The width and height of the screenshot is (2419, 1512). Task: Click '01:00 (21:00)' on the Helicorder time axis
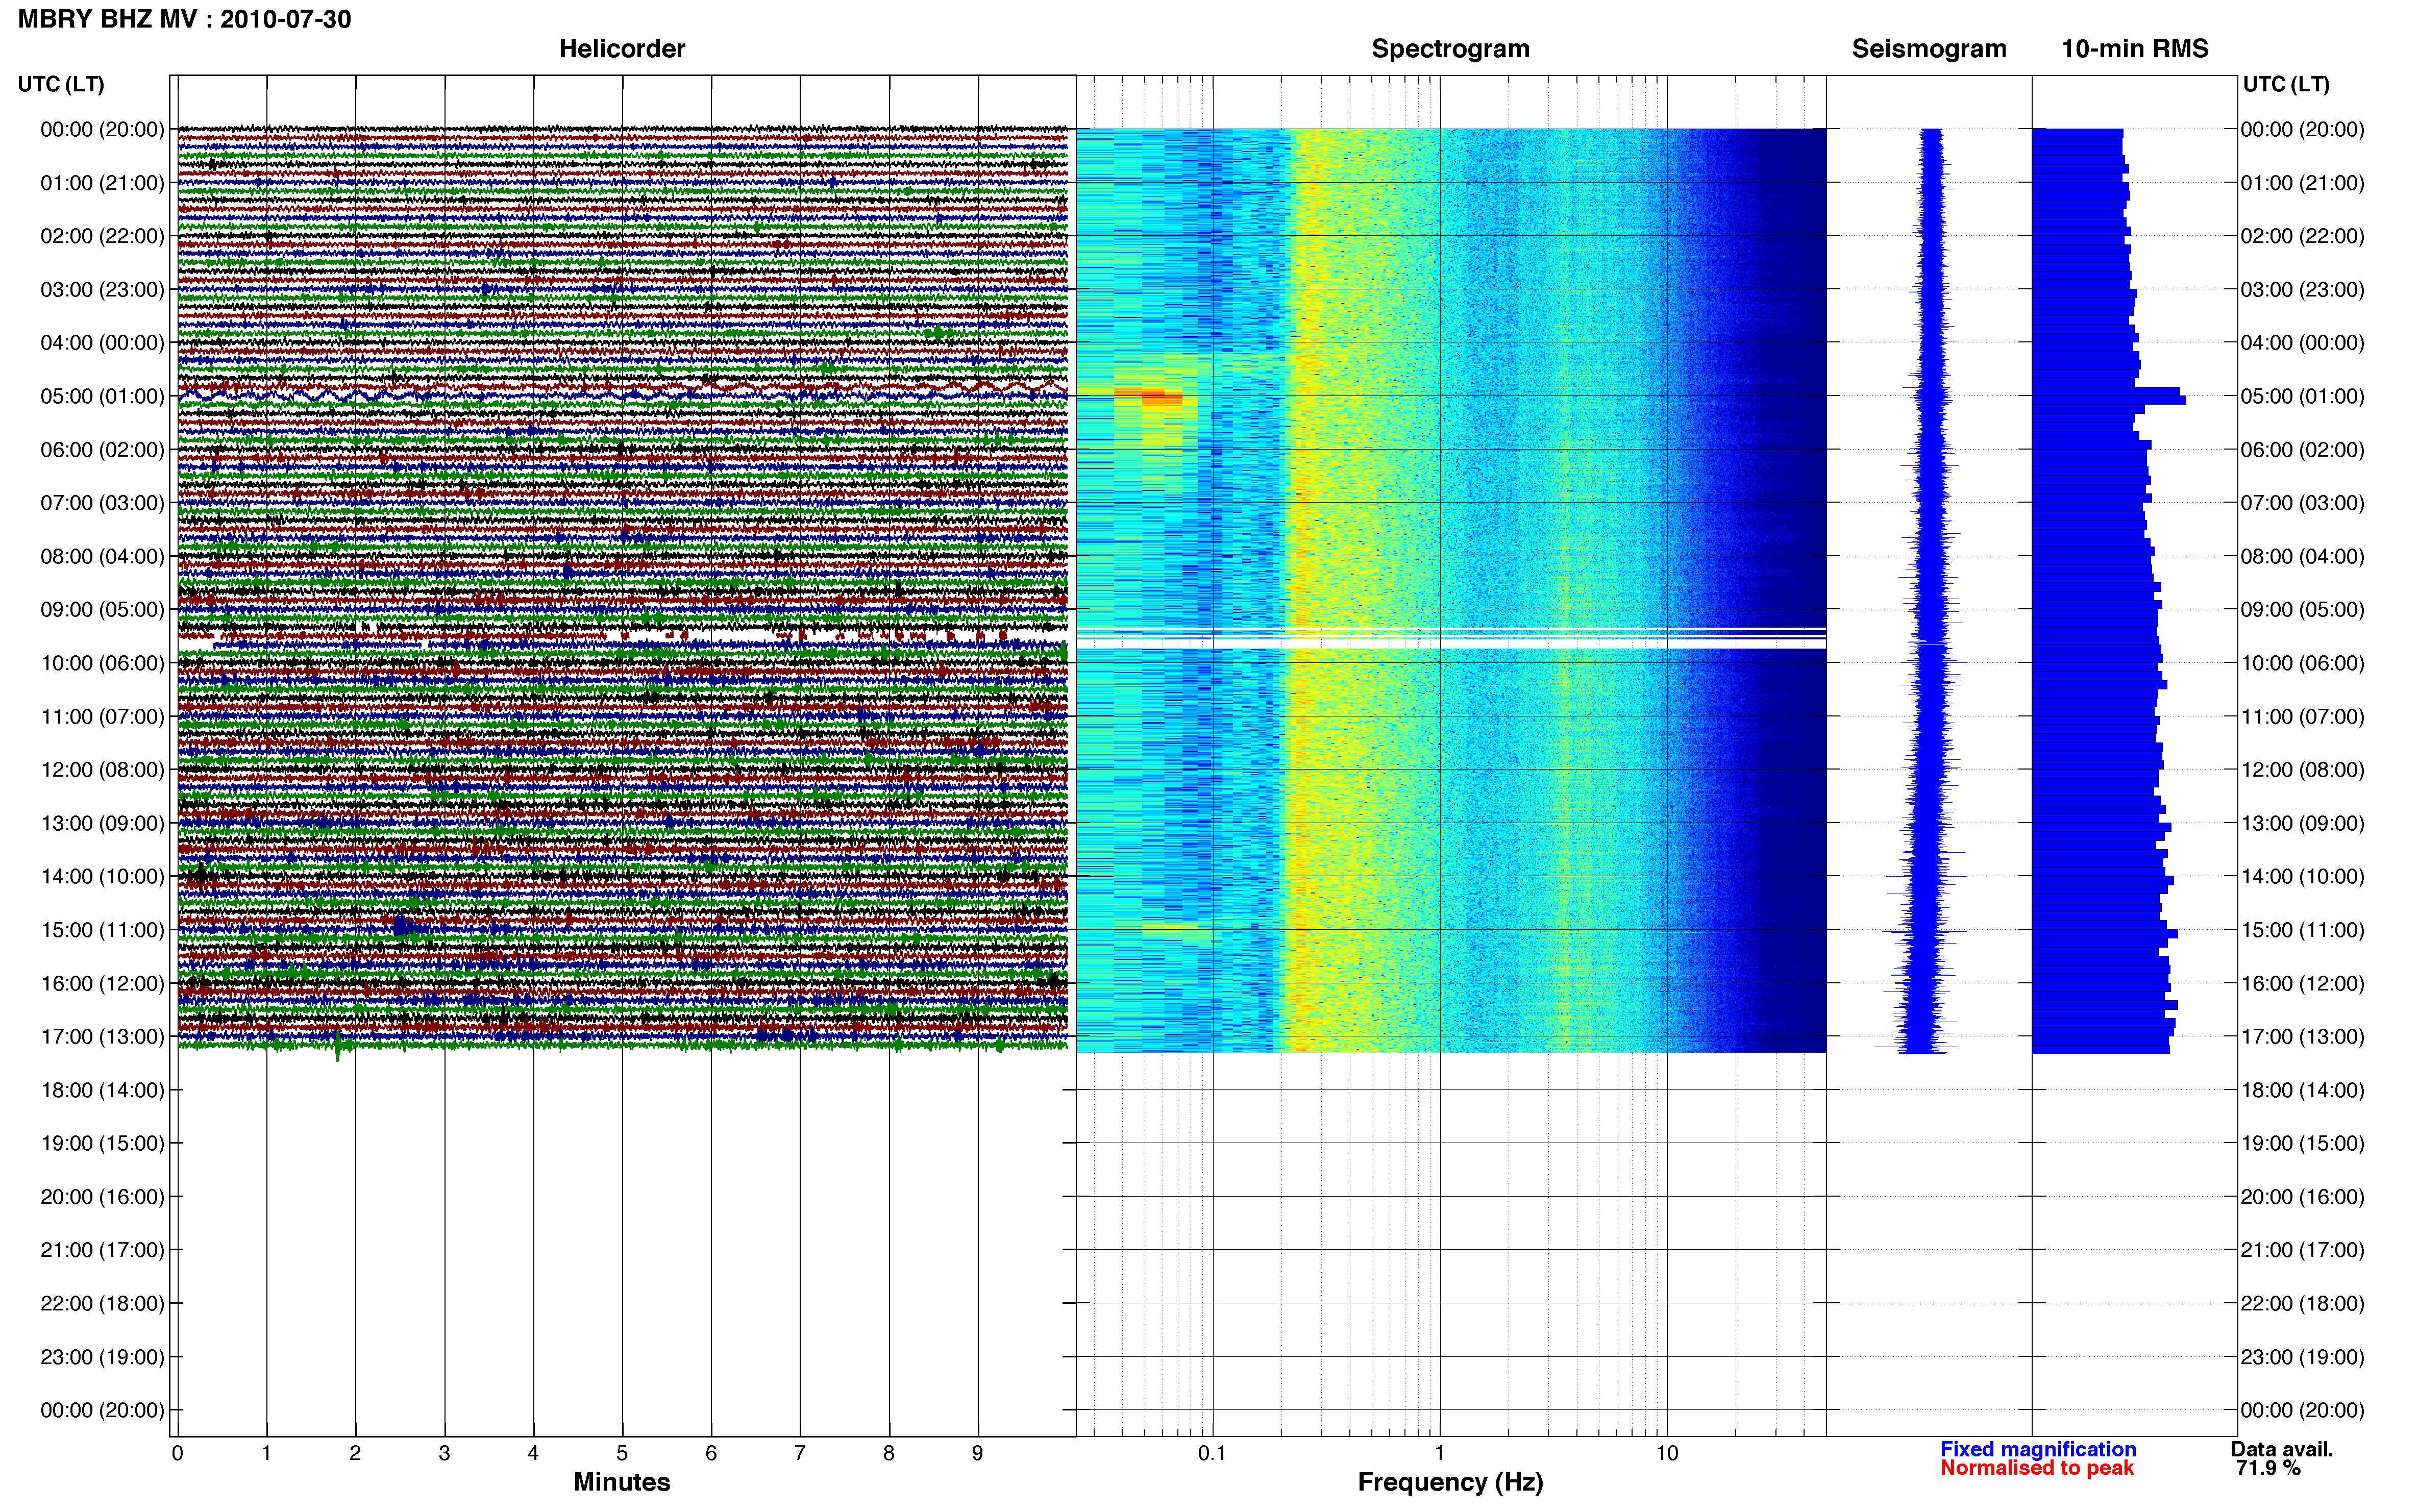(102, 183)
